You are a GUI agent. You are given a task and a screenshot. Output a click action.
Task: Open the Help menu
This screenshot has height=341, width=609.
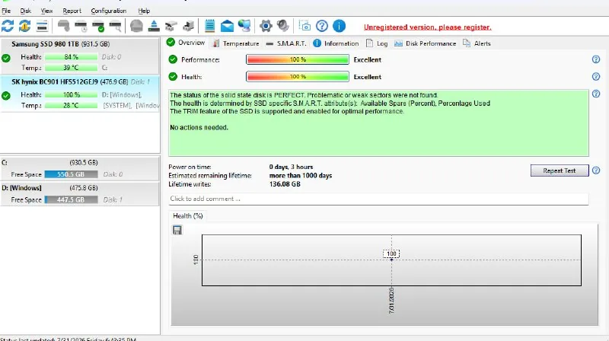(144, 11)
